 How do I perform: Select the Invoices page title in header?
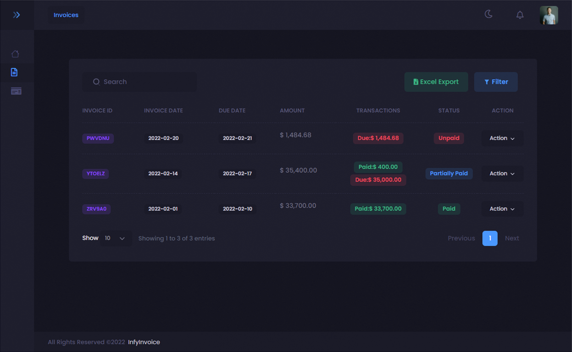(x=66, y=15)
